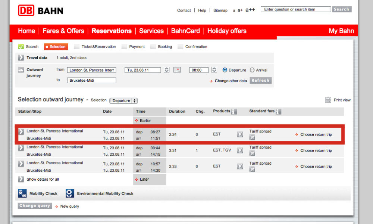
Task: Click the 'to' station input field
Action: pyautogui.click(x=92, y=81)
